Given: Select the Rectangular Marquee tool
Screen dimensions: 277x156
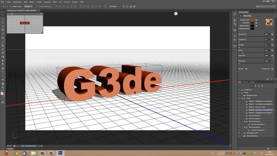Looking at the screenshot, I should coord(3,19).
